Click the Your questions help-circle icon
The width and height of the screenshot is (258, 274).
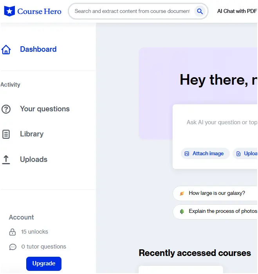tap(6, 109)
